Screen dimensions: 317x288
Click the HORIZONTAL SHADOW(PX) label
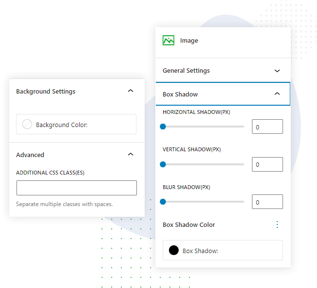coord(196,112)
